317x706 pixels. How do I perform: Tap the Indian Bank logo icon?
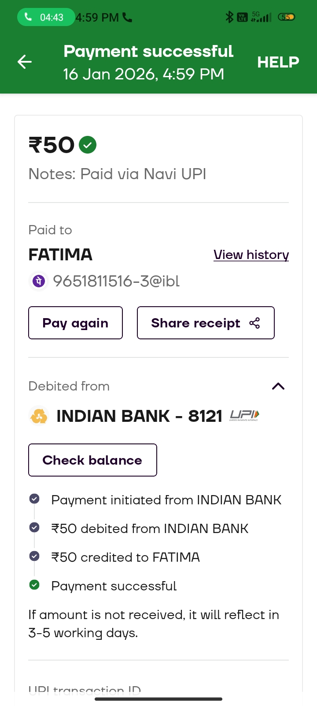click(39, 416)
